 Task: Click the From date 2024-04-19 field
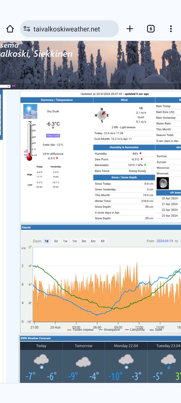tap(165, 241)
